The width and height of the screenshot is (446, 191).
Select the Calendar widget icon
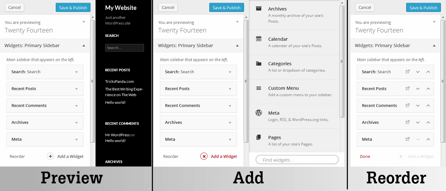(x=259, y=39)
